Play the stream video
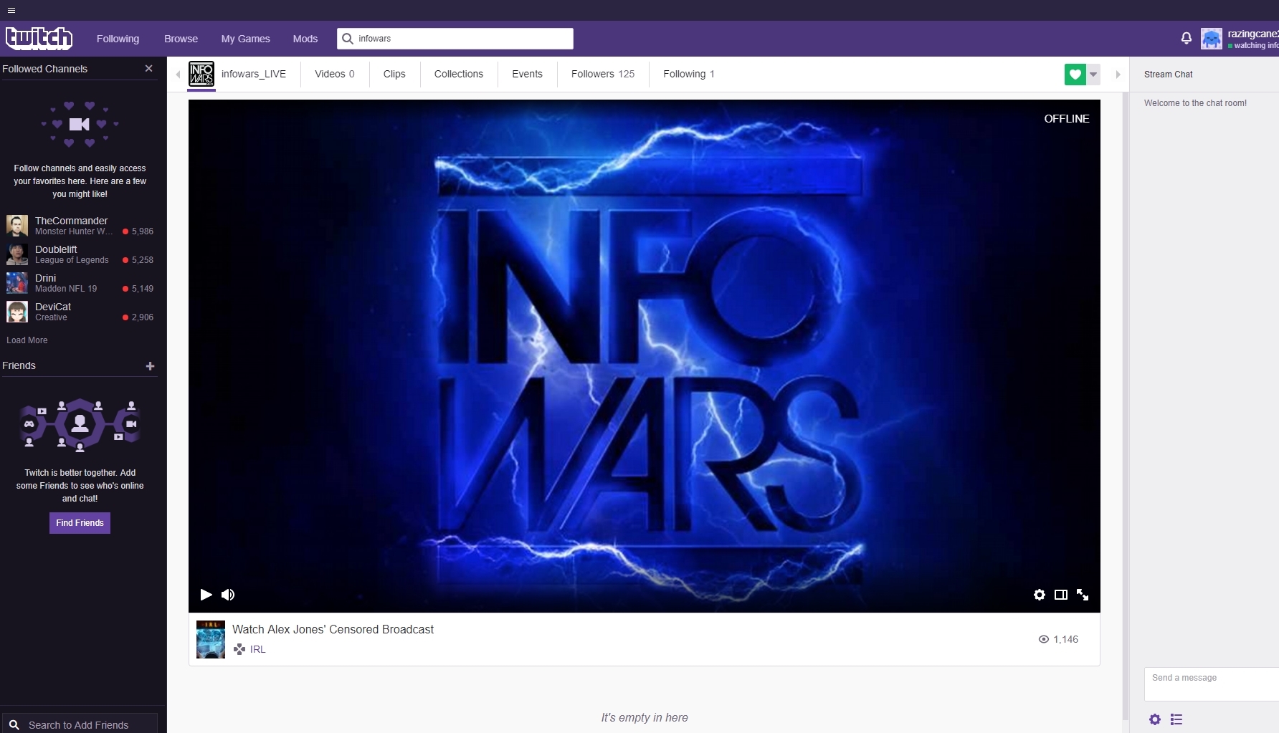Image resolution: width=1279 pixels, height=733 pixels. pyautogui.click(x=206, y=595)
